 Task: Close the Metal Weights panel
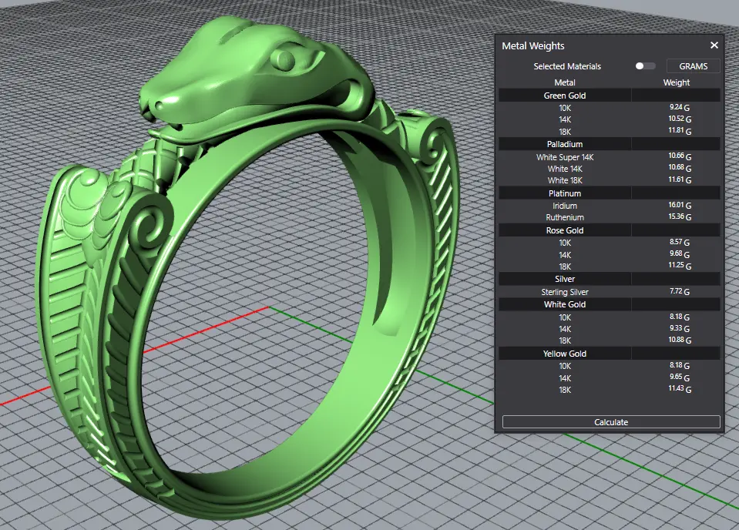tap(714, 45)
